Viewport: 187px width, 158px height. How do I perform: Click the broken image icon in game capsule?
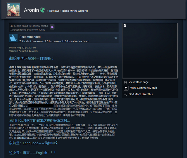pos(125,25)
